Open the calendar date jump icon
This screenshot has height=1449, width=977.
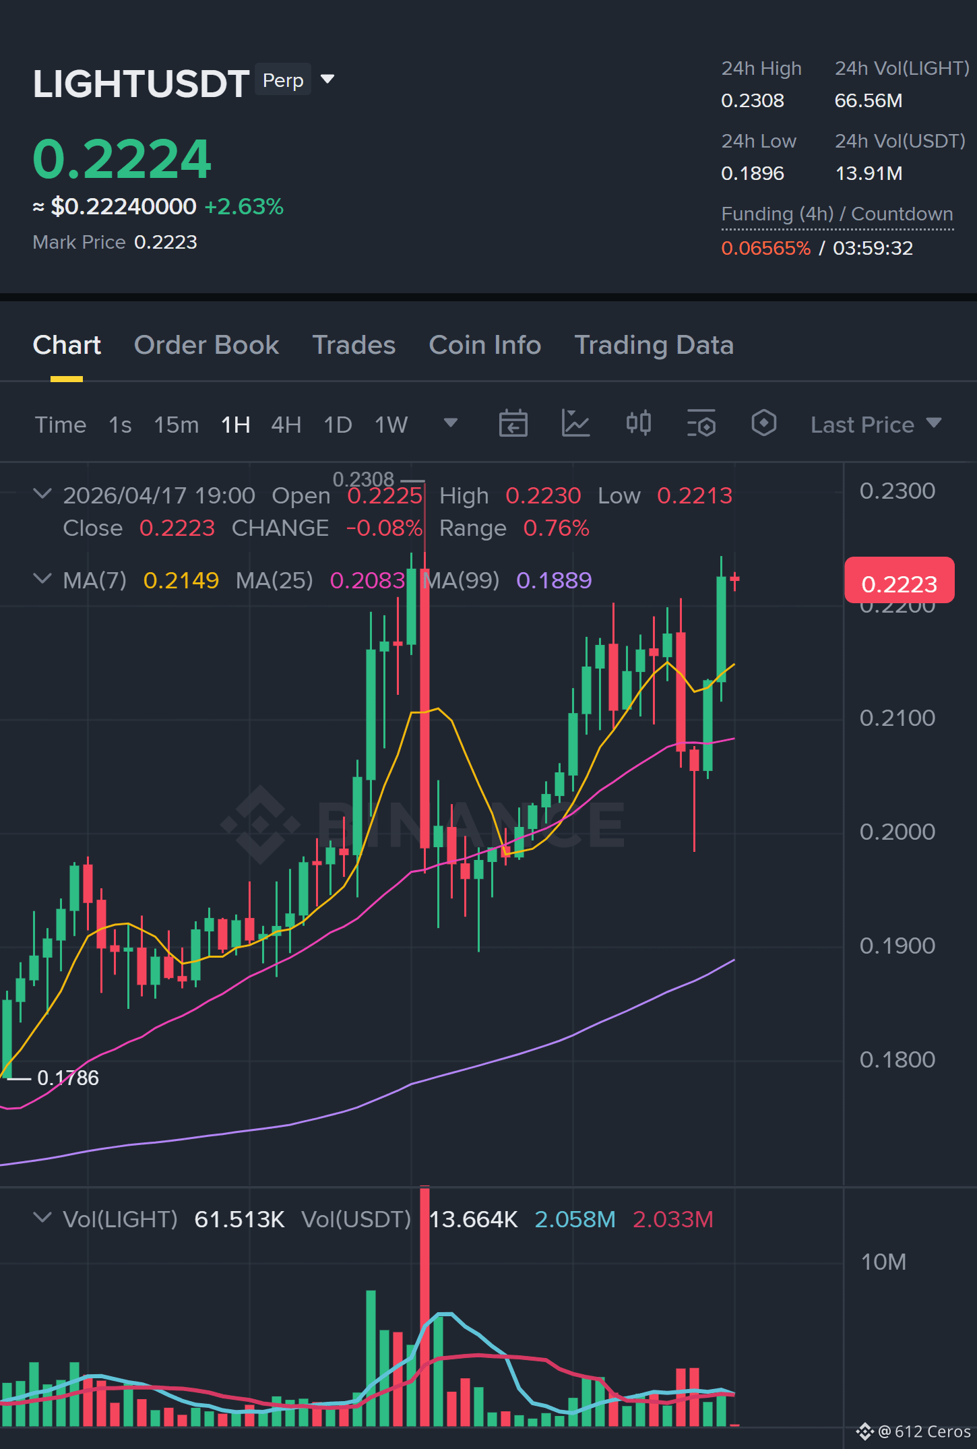click(x=513, y=424)
